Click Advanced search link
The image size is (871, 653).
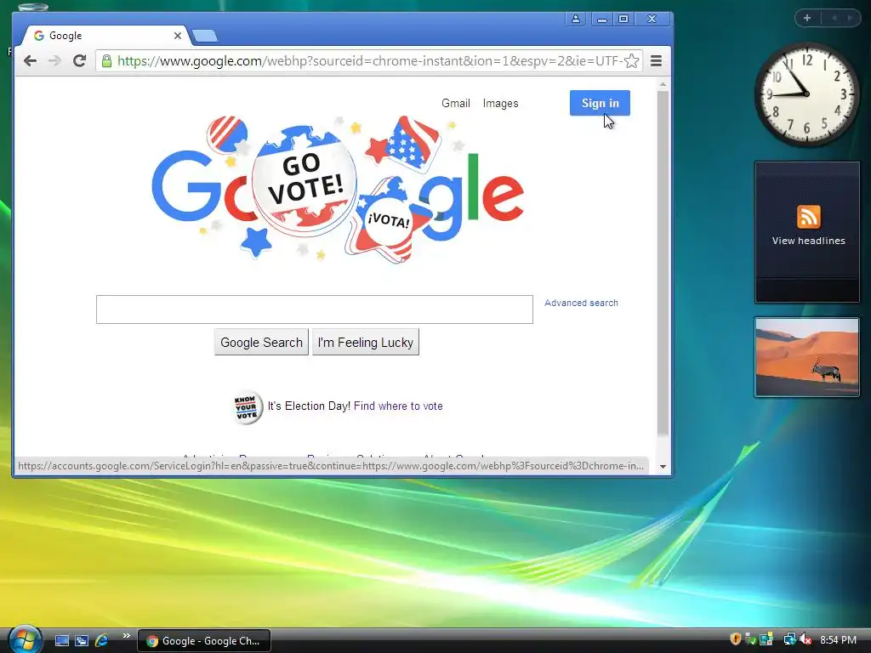(x=581, y=304)
